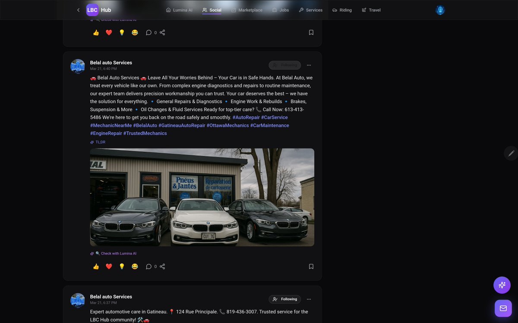This screenshot has height=323, width=518.
Task: Toggle Following on the 6:37 PM post
Action: coord(284,299)
